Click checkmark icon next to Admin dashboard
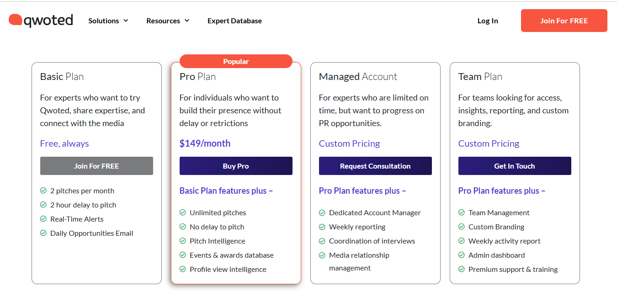The image size is (617, 302). (x=462, y=255)
